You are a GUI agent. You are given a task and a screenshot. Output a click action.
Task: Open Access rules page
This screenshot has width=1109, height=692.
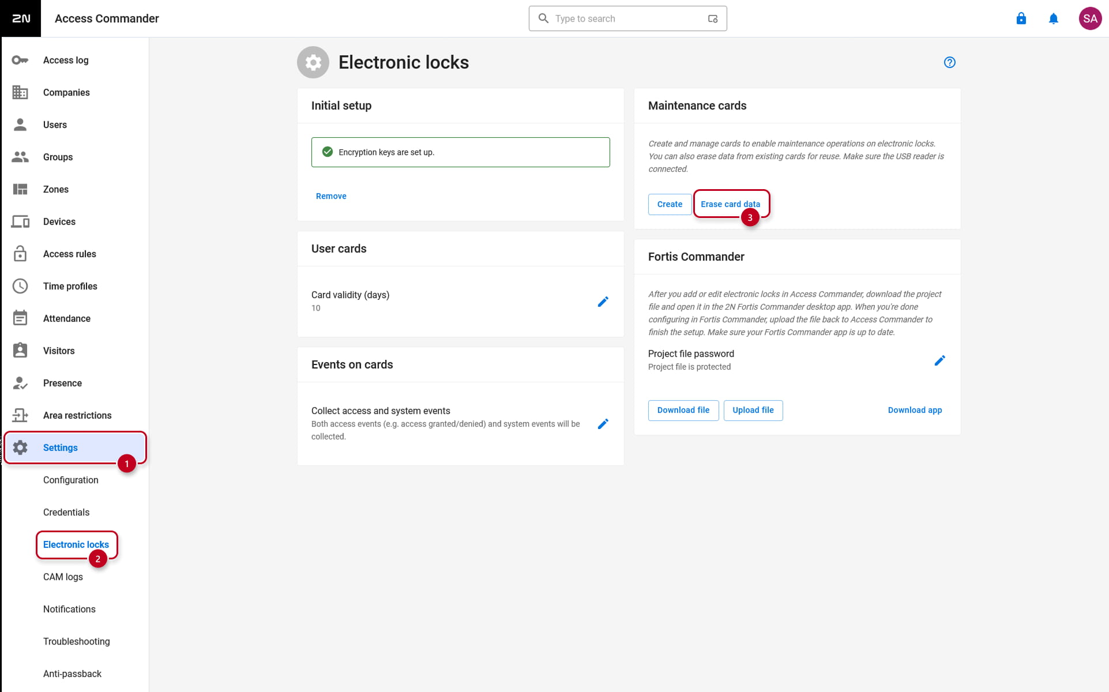[75, 254]
